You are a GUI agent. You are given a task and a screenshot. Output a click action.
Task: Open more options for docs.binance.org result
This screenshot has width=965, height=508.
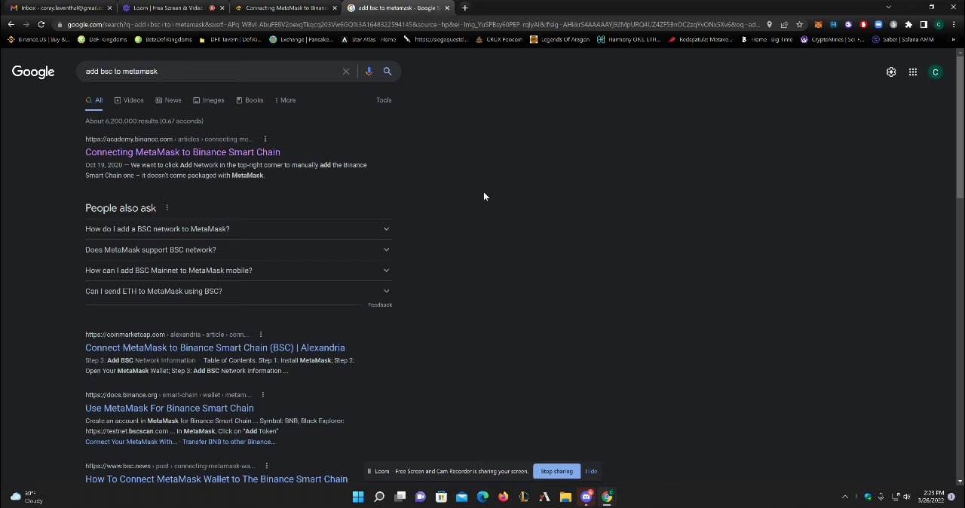[263, 395]
